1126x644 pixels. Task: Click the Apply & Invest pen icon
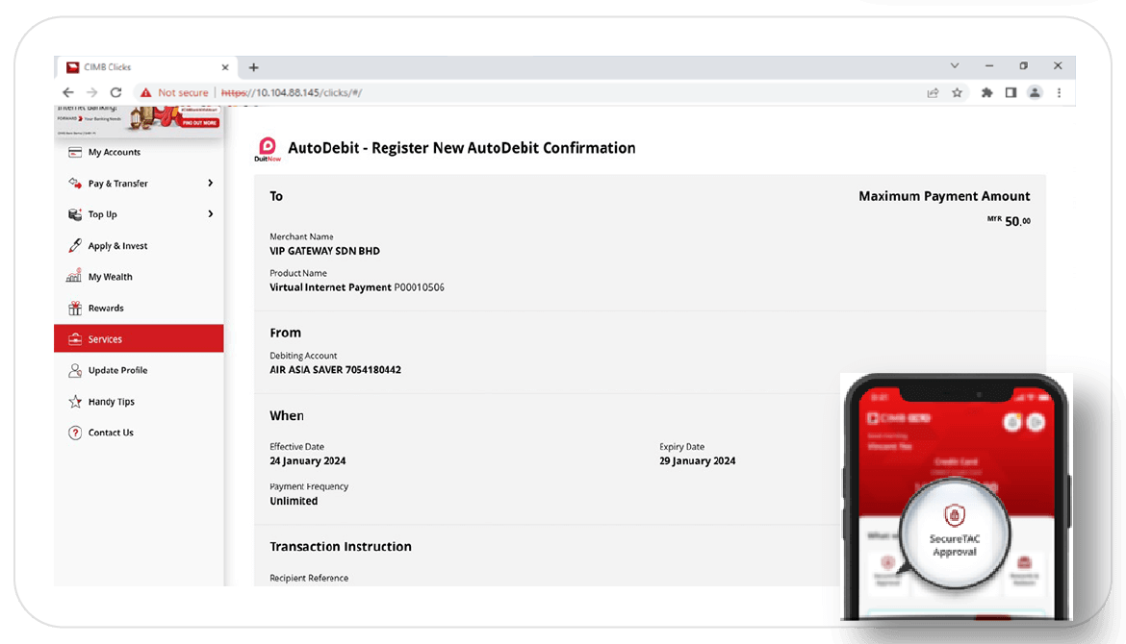point(74,246)
